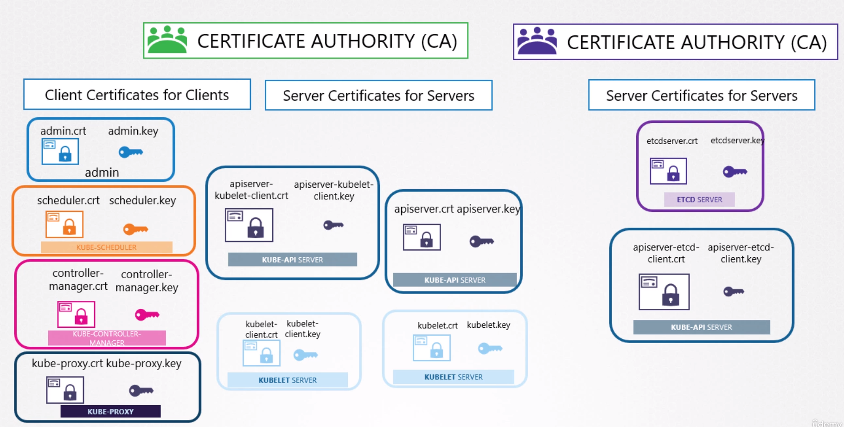Click the green Certificate Authority people icon
The height and width of the screenshot is (427, 844).
click(167, 40)
